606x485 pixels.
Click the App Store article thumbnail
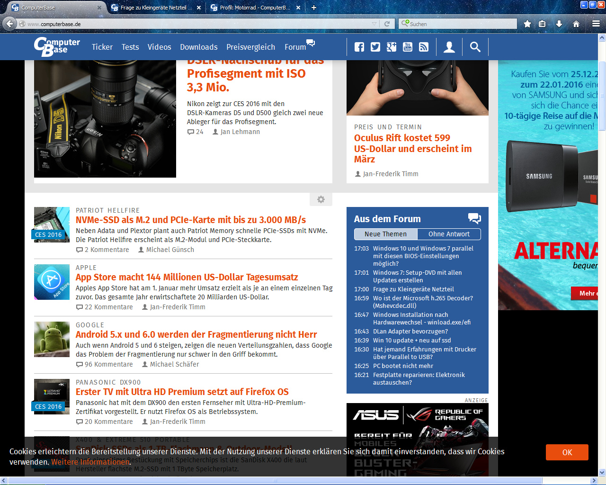pyautogui.click(x=52, y=282)
